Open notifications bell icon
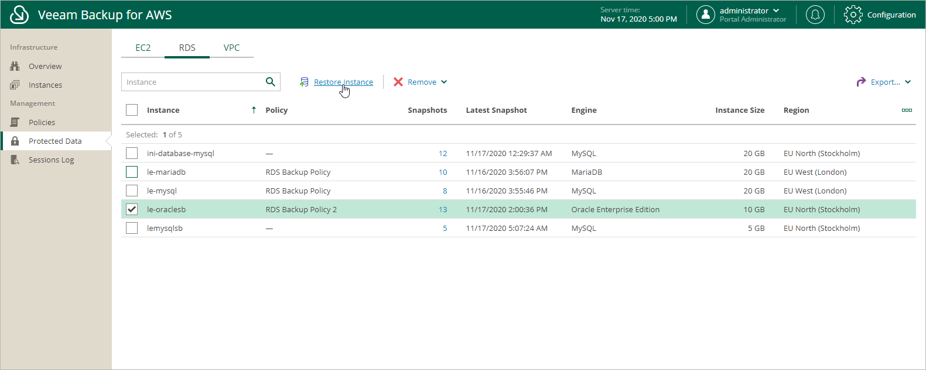This screenshot has width=926, height=370. click(815, 15)
